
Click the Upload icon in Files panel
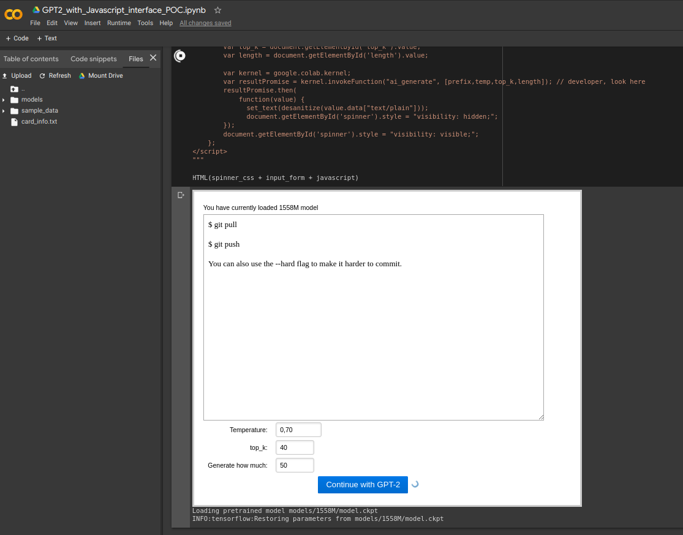point(5,76)
